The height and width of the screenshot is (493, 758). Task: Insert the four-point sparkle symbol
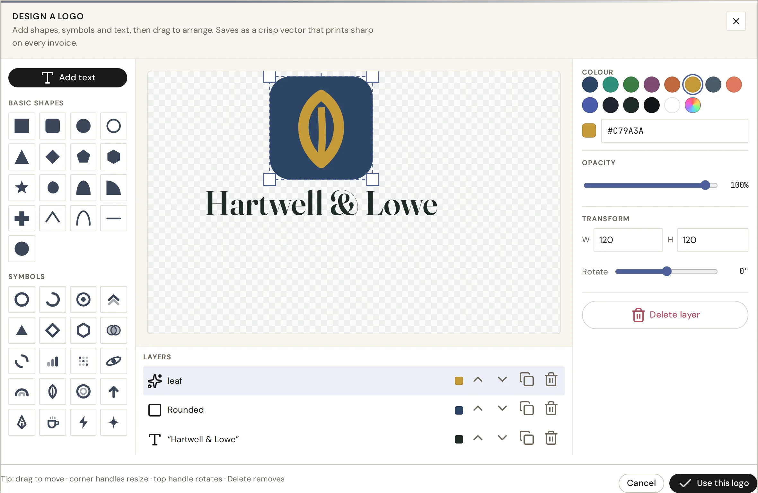[x=114, y=422]
